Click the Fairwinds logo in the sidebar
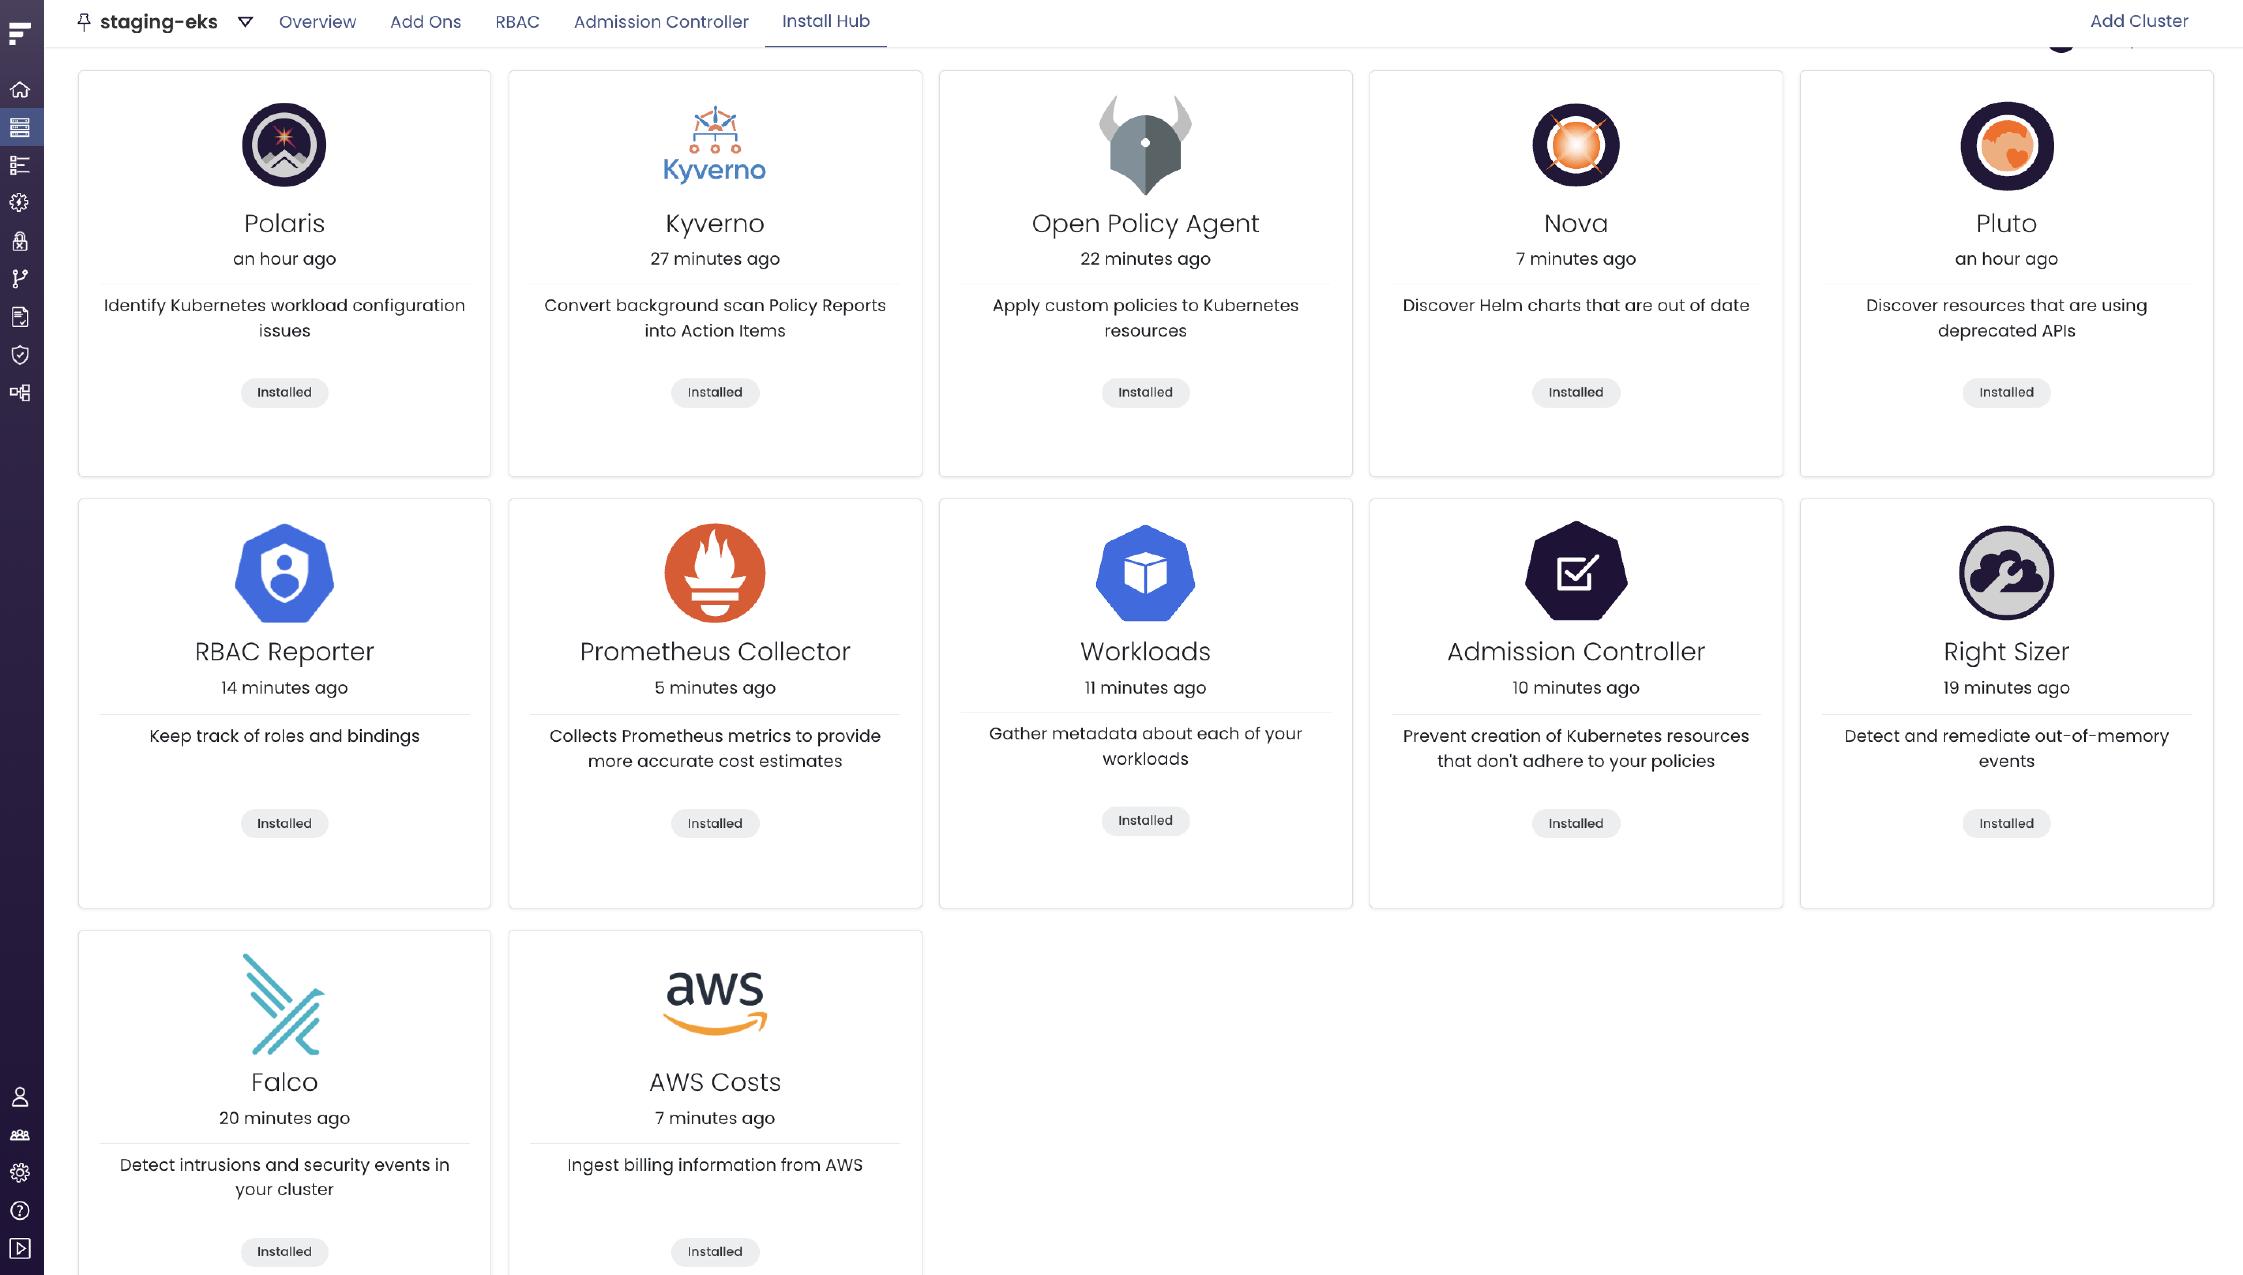The height and width of the screenshot is (1275, 2243). click(20, 33)
